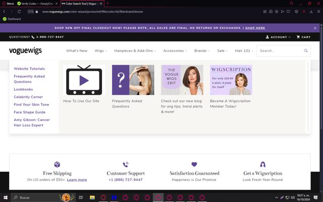This screenshot has width=323, height=202.
Task: Open the Account dropdown
Action: coord(278,37)
